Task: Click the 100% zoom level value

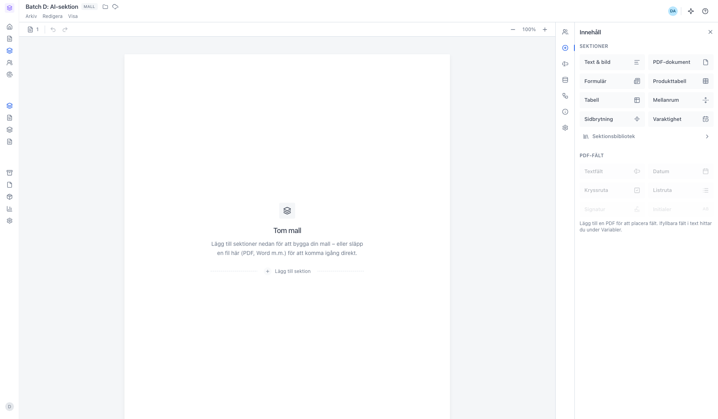Action: click(x=529, y=30)
